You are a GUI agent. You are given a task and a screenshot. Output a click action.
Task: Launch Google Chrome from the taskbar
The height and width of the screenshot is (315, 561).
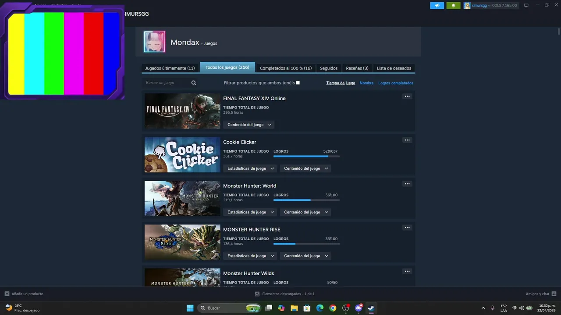pos(333,308)
